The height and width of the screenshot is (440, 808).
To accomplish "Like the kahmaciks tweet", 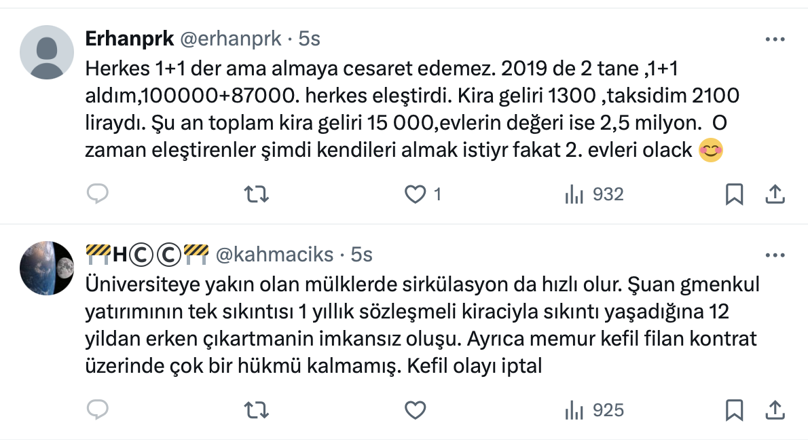I will coord(415,410).
